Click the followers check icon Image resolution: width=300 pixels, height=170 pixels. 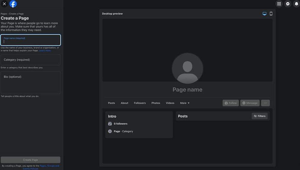click(x=110, y=124)
